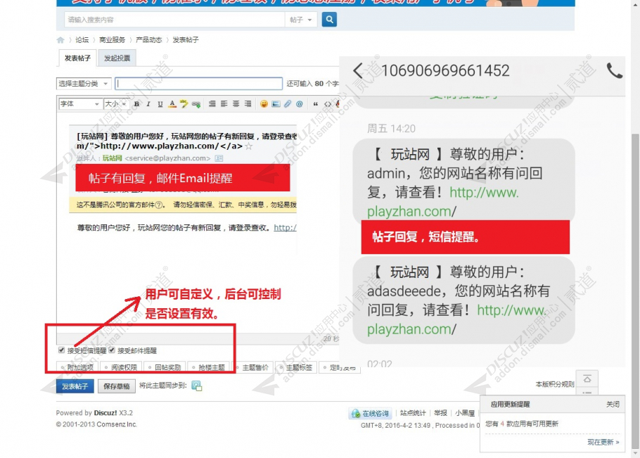Align text right in the editor
Viewport: 640px width, 458px height.
coord(248,104)
